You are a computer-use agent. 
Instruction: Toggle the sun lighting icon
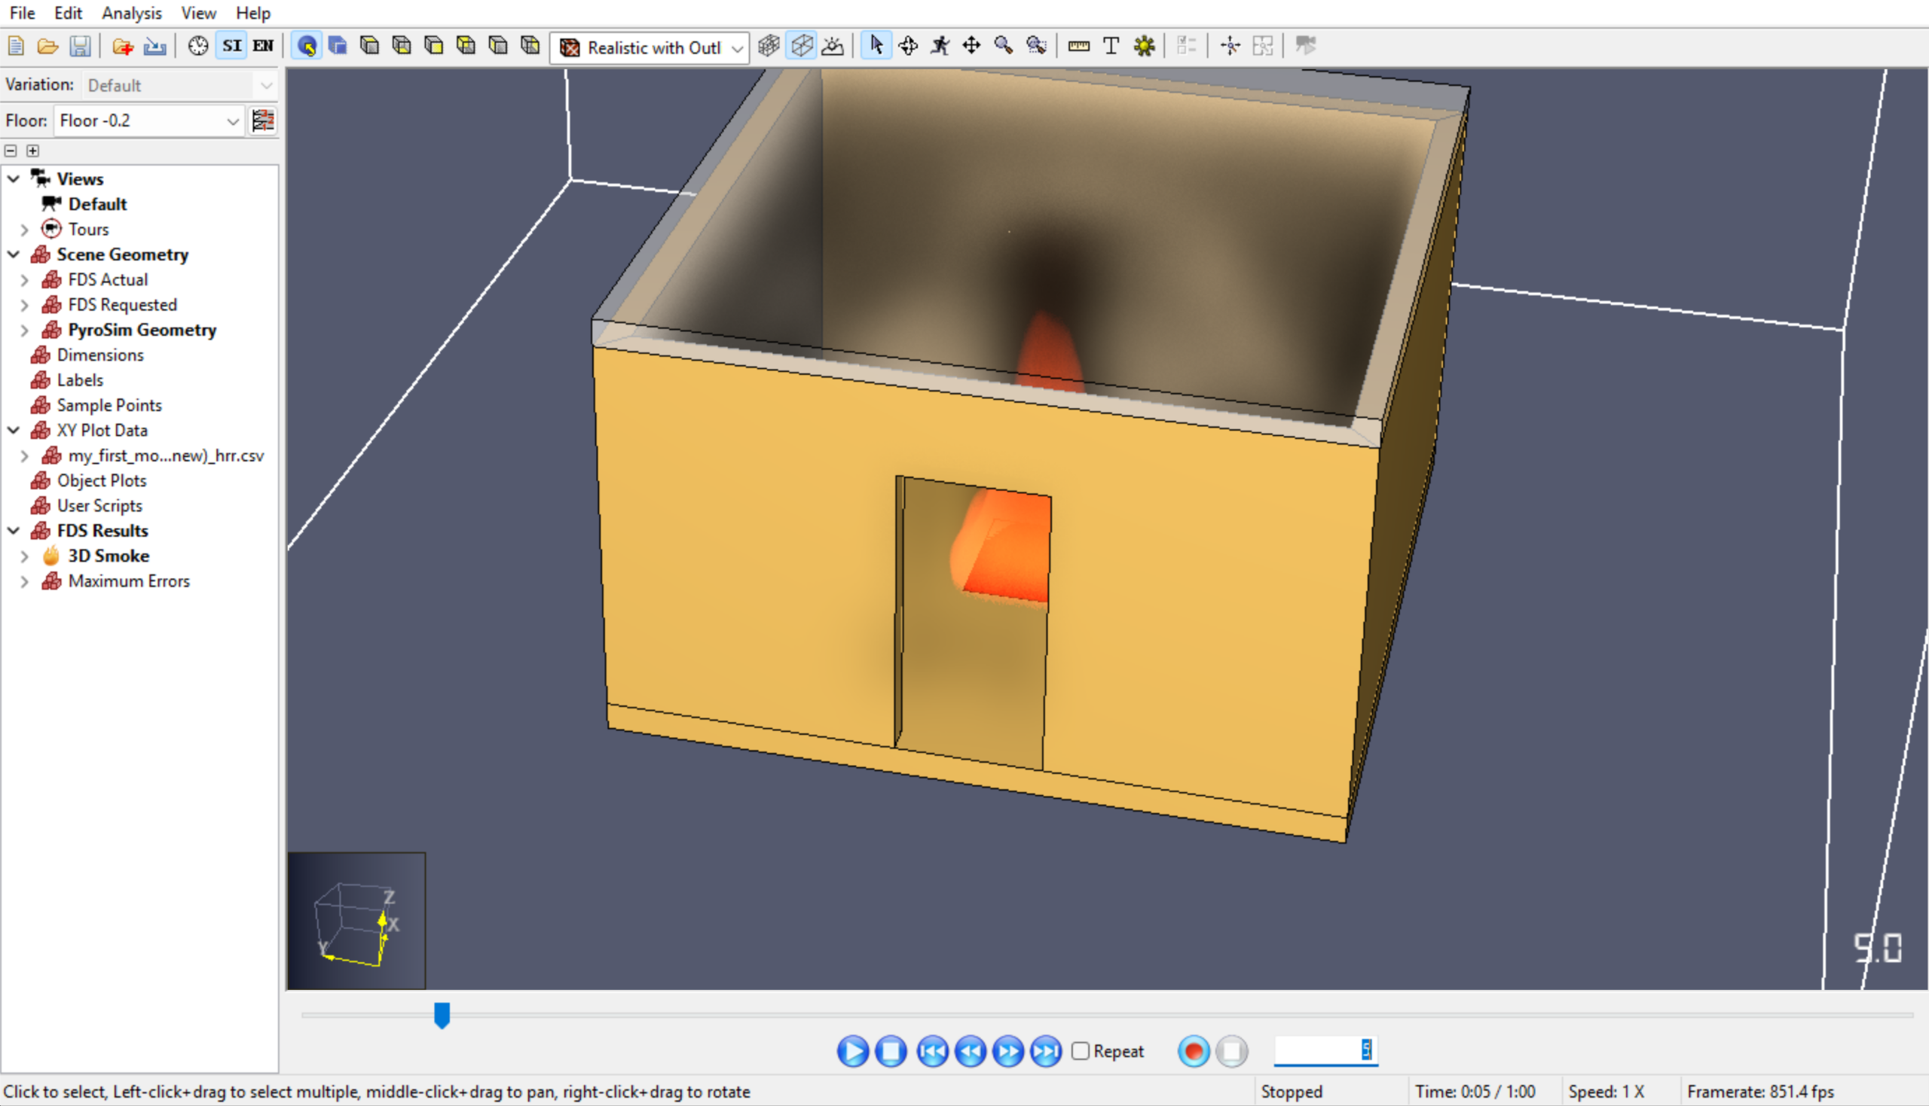coord(833,47)
